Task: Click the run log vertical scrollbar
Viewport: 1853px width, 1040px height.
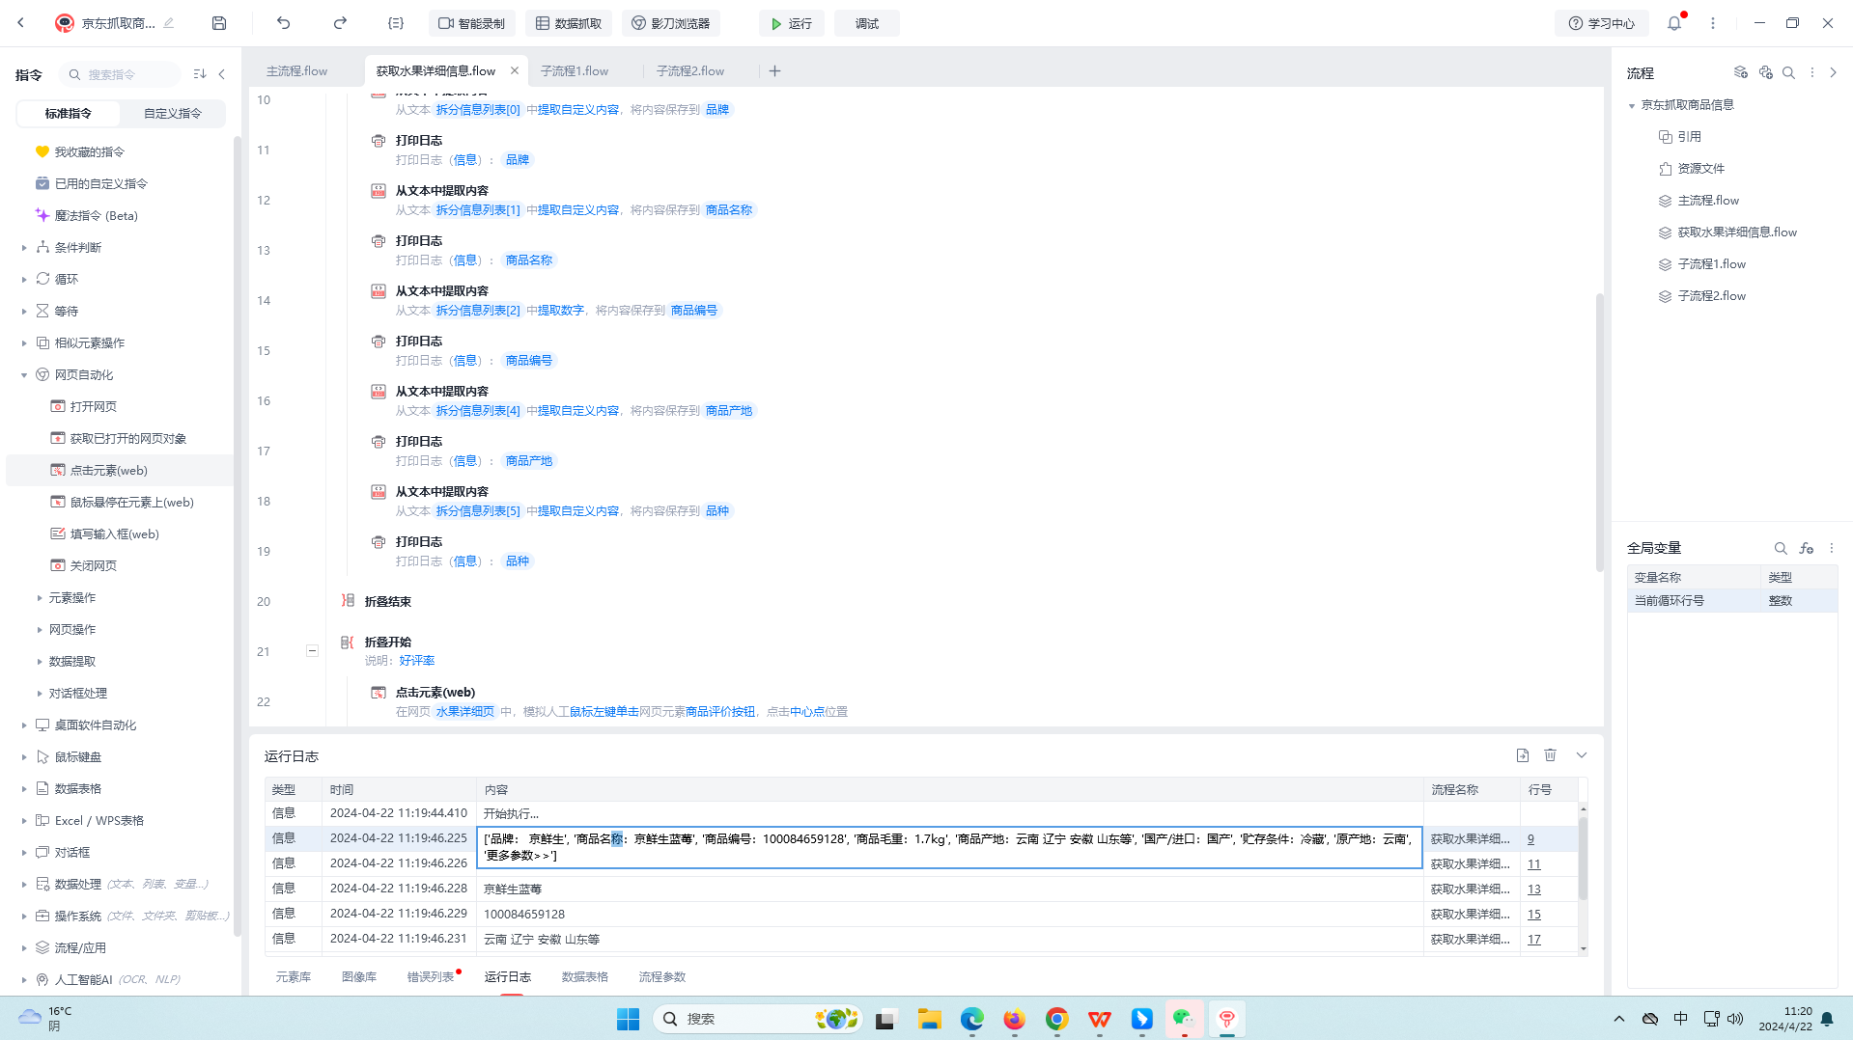Action: pyautogui.click(x=1583, y=859)
